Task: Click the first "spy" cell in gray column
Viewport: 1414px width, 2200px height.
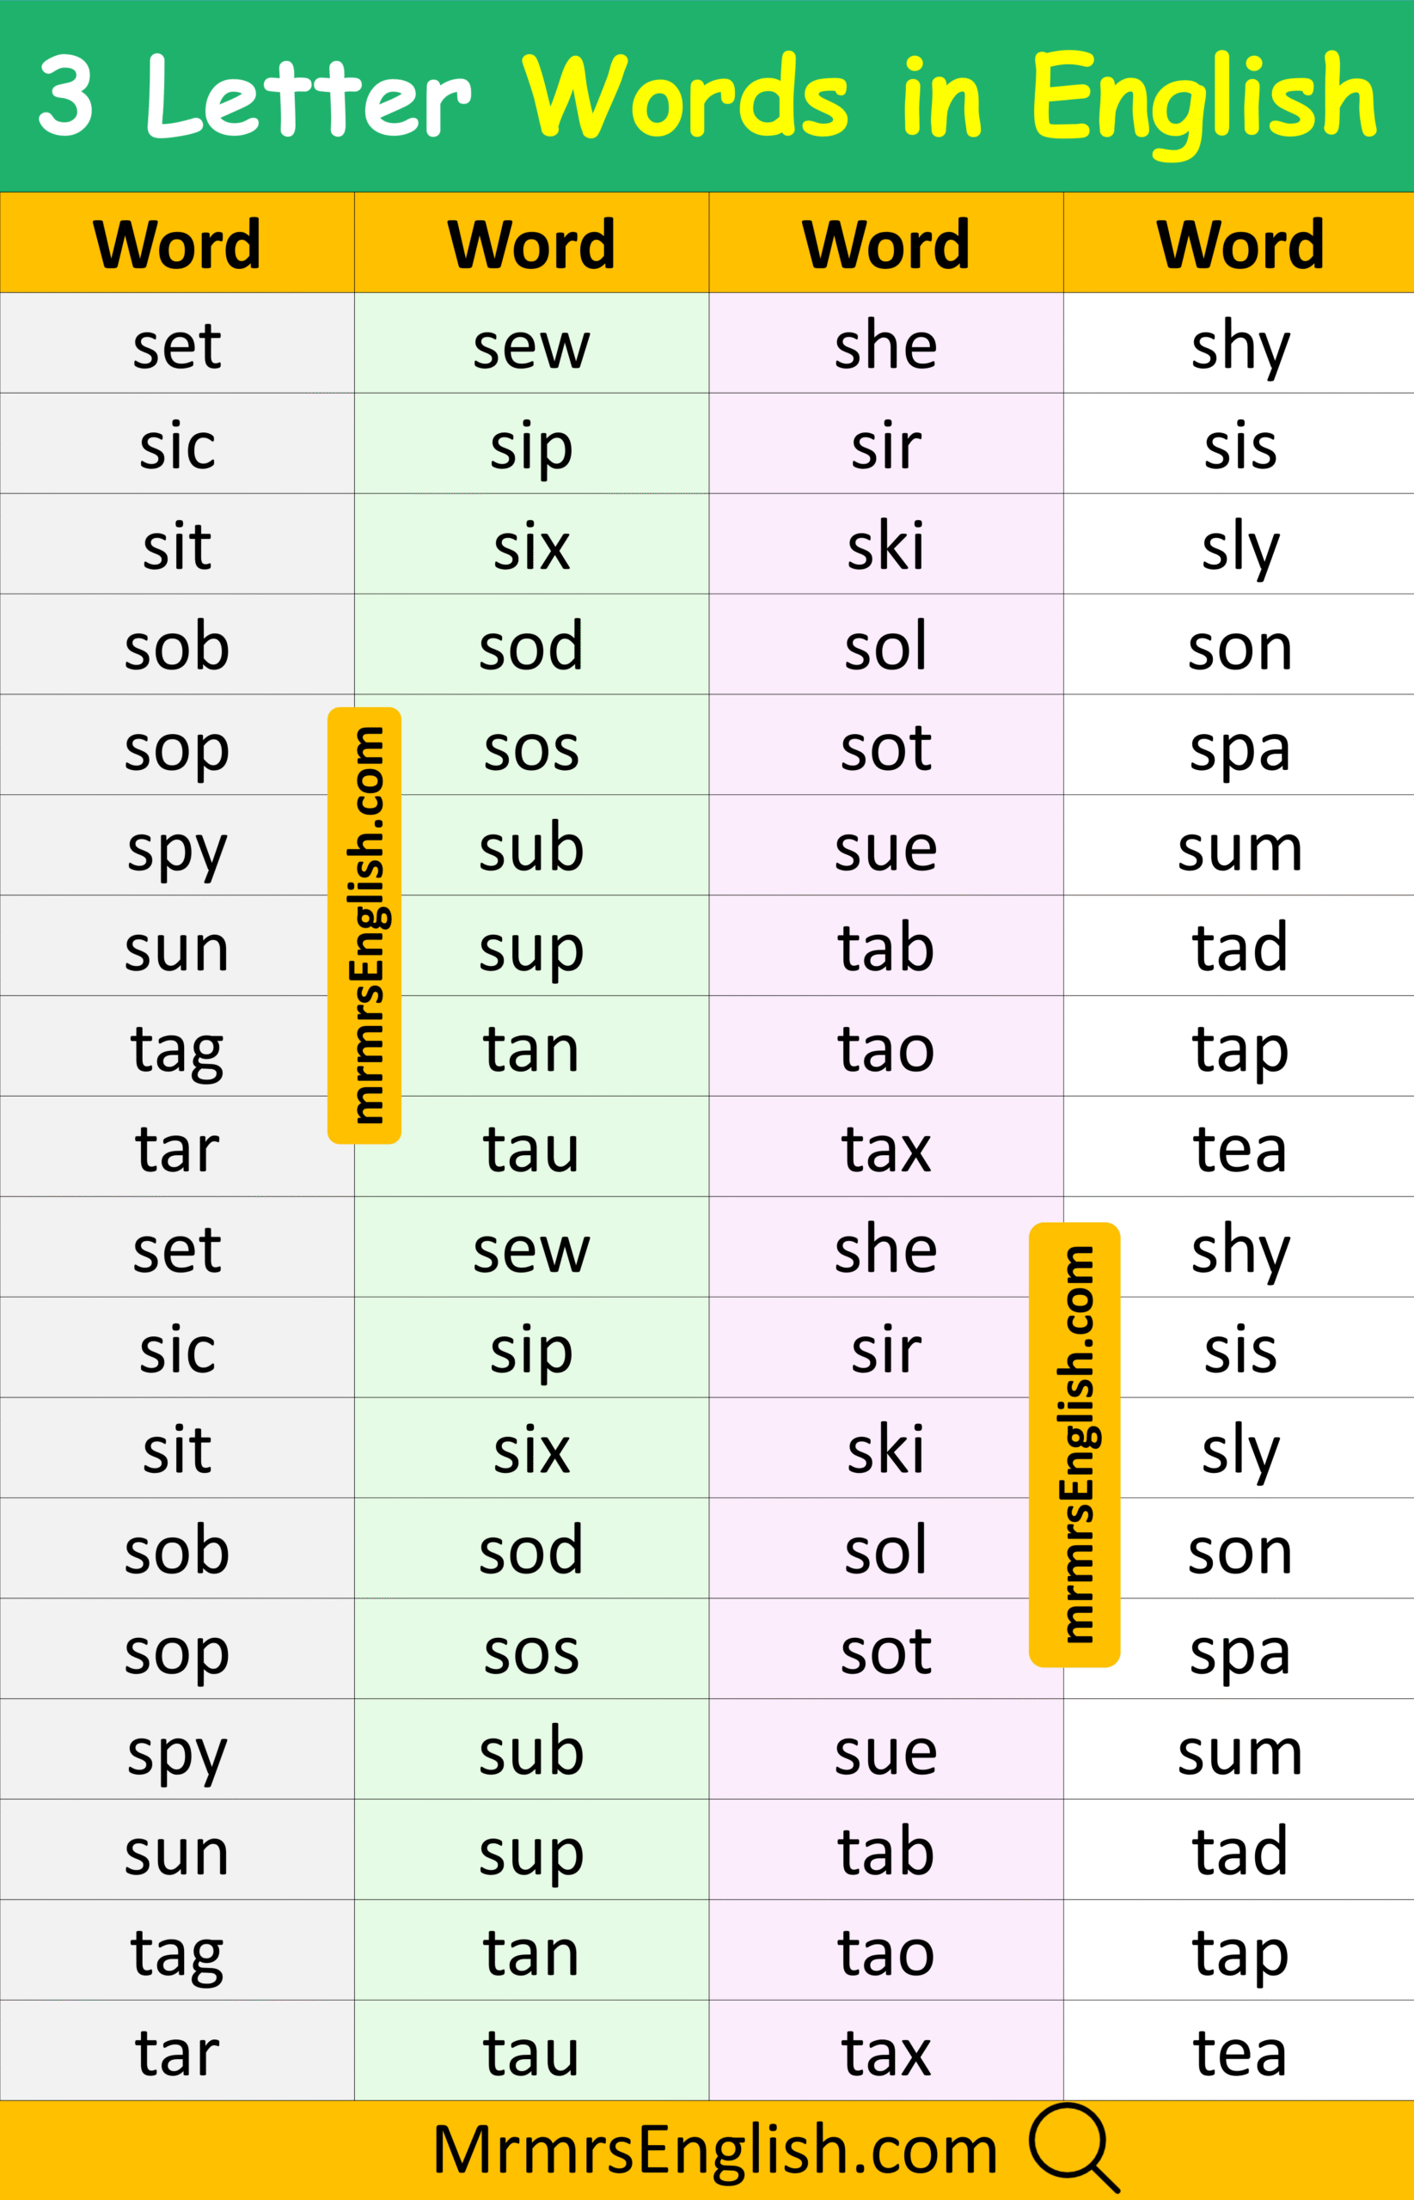Action: point(177,848)
